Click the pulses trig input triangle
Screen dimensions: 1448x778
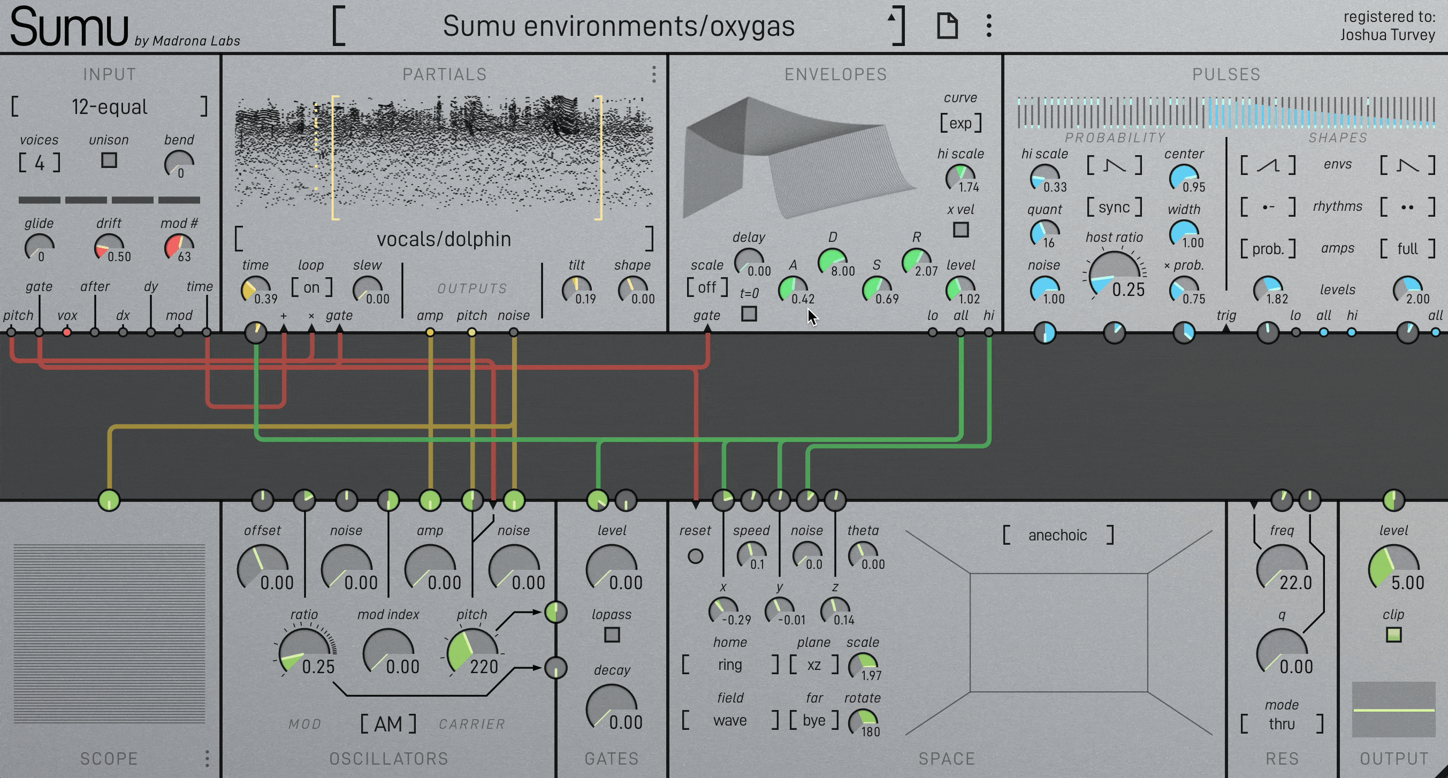pos(1226,329)
